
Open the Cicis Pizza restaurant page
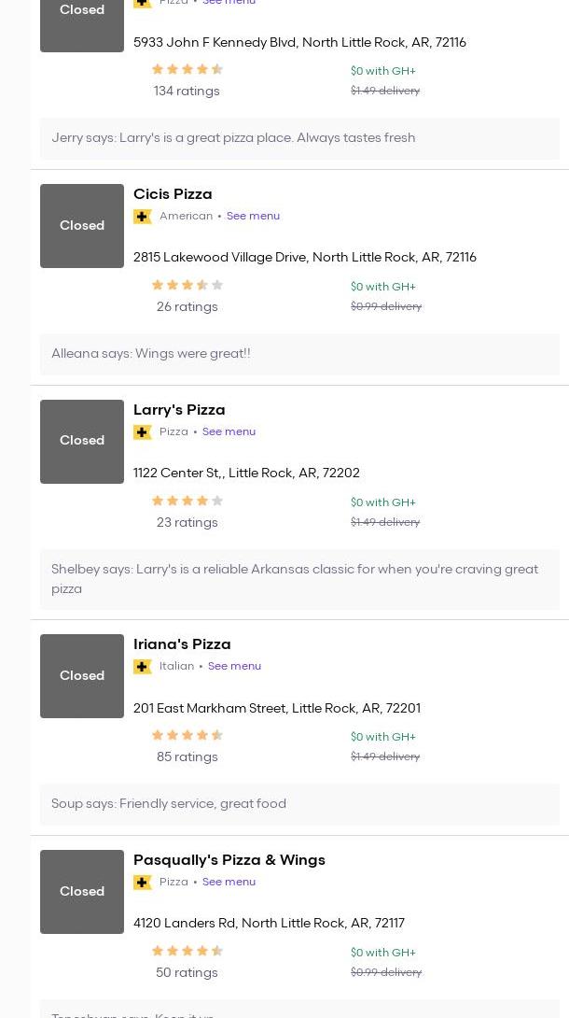click(x=173, y=194)
